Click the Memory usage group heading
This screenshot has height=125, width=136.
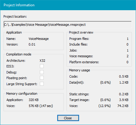[79, 70]
